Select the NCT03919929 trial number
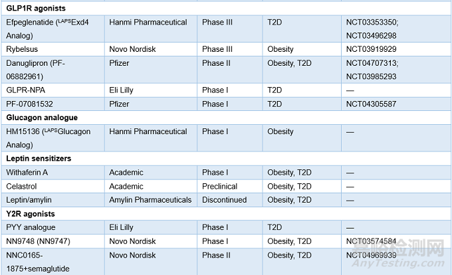 [x=374, y=49]
